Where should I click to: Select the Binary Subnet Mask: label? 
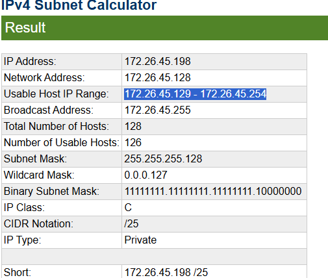pyautogui.click(x=51, y=191)
